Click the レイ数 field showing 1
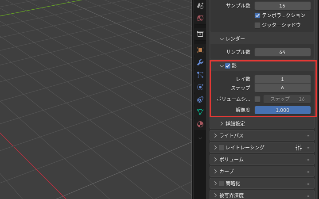The width and height of the screenshot is (319, 199). pyautogui.click(x=283, y=79)
